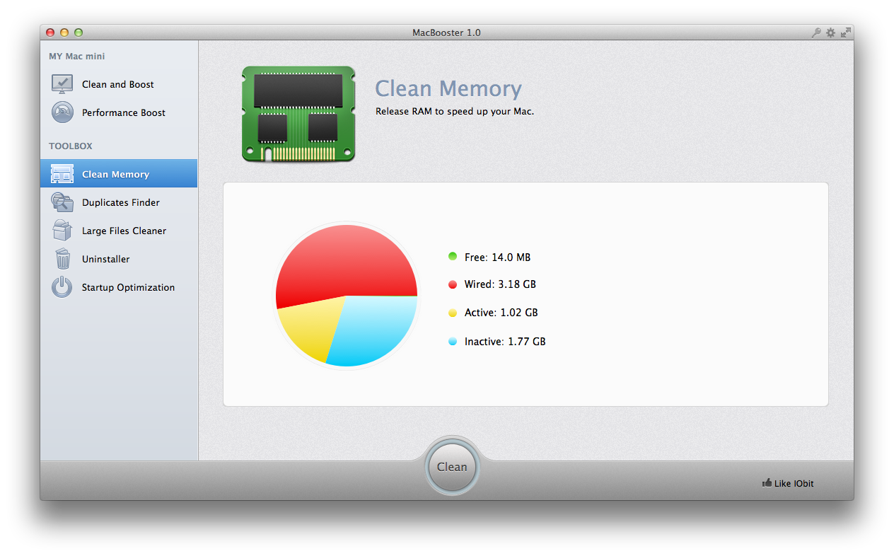This screenshot has height=556, width=894.
Task: Click the Like IObit link
Action: tap(788, 484)
